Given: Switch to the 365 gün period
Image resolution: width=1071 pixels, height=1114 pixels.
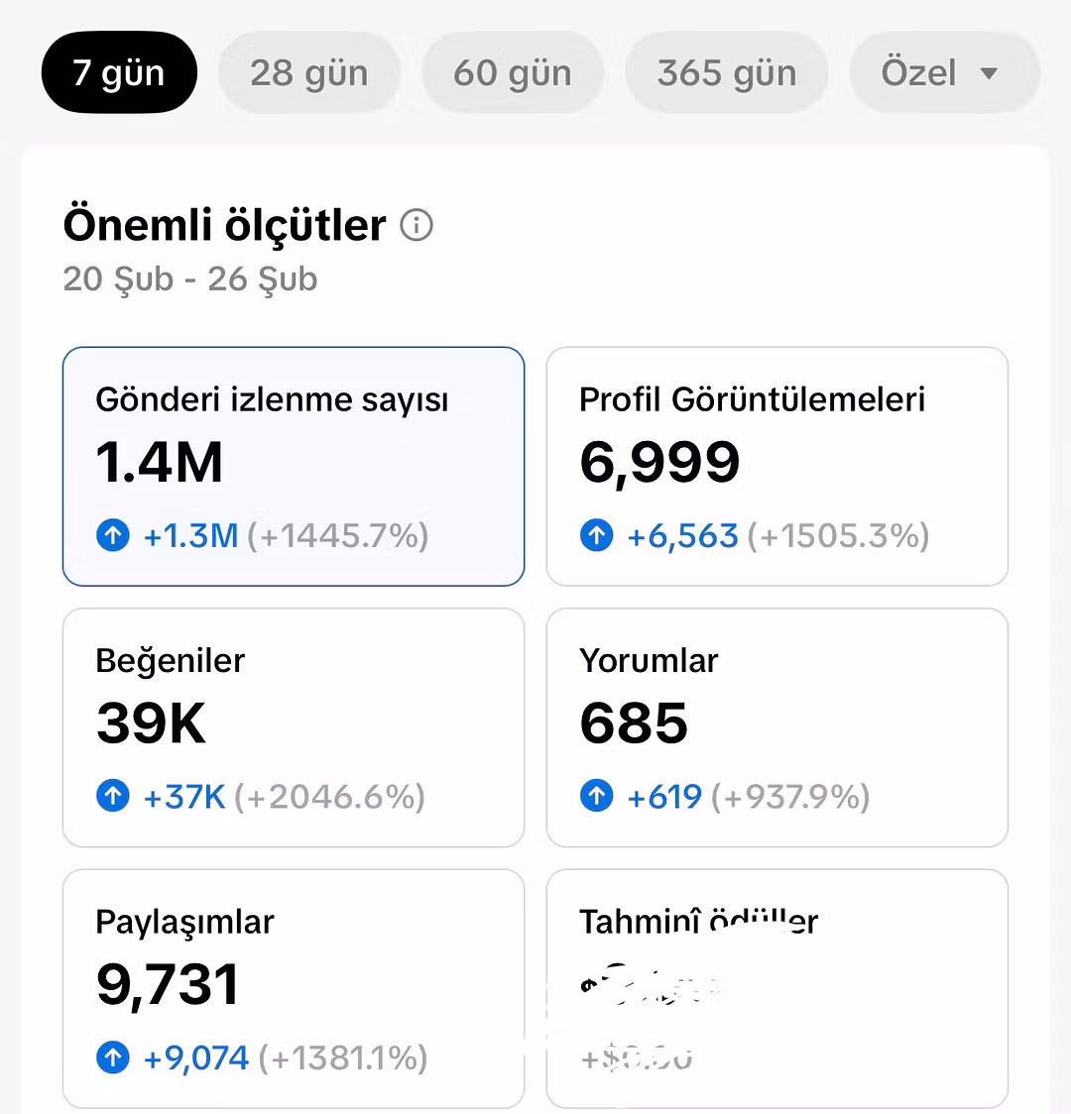Looking at the screenshot, I should [726, 73].
